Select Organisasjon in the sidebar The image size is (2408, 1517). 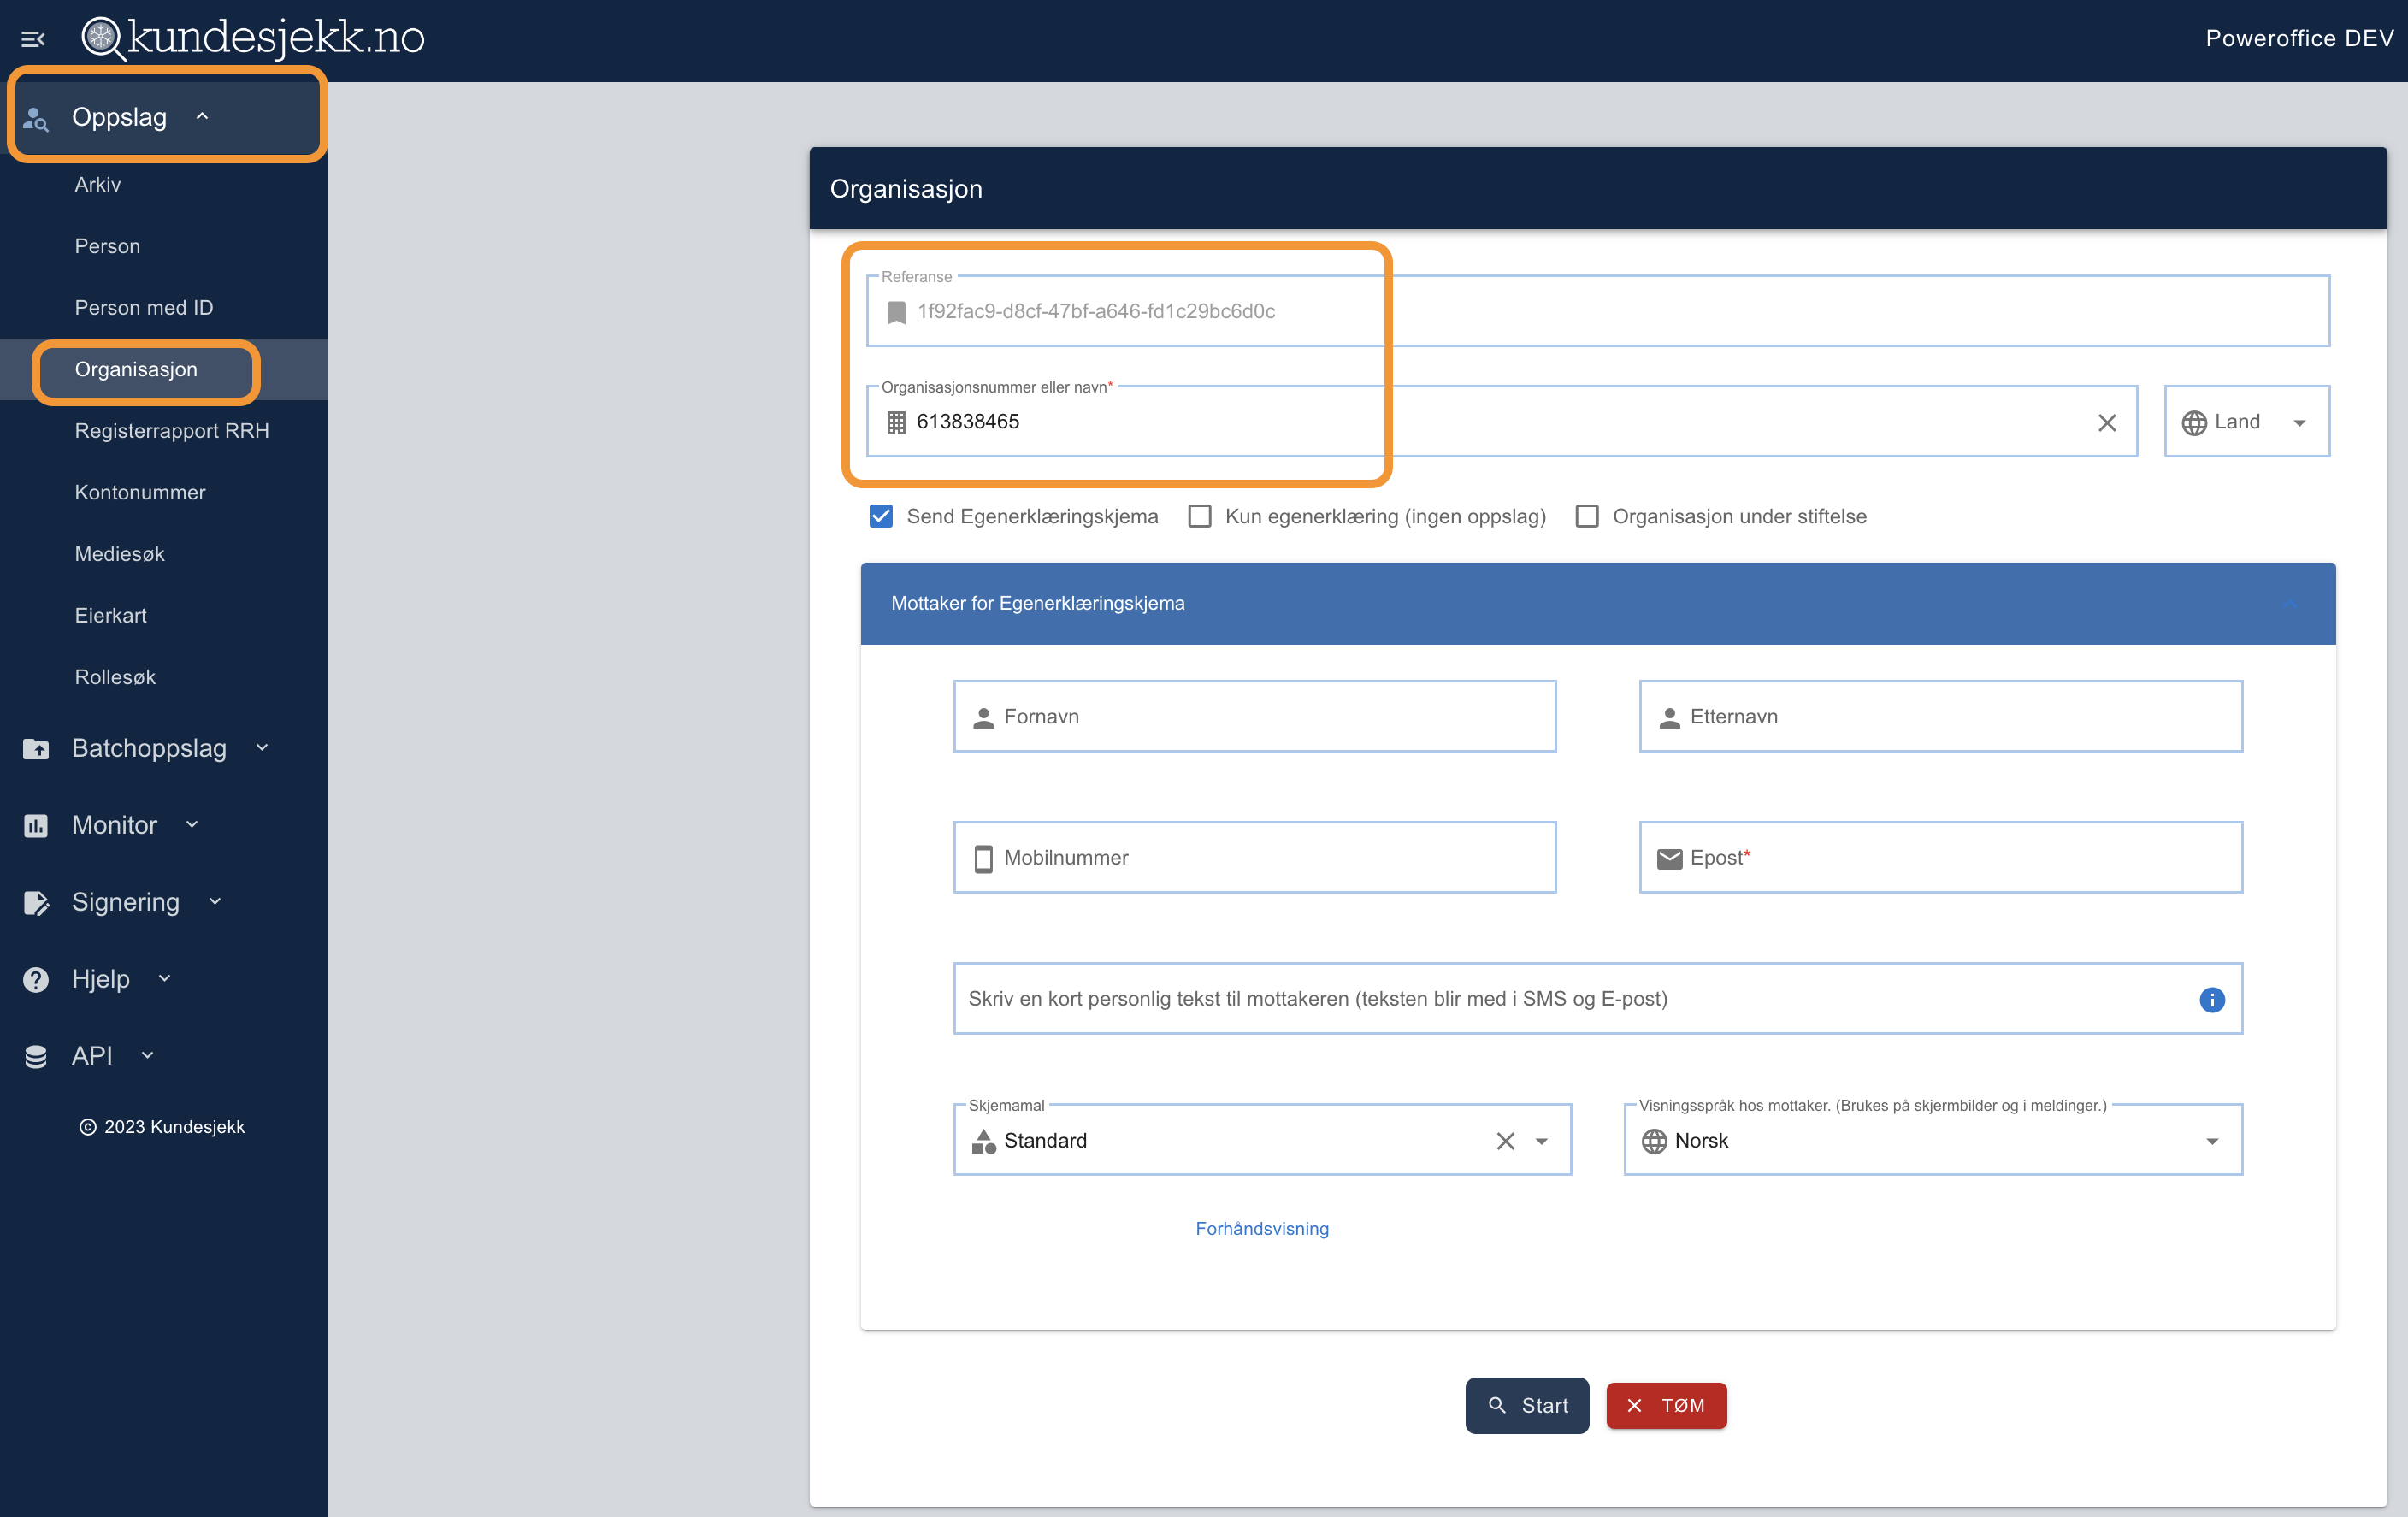(136, 370)
